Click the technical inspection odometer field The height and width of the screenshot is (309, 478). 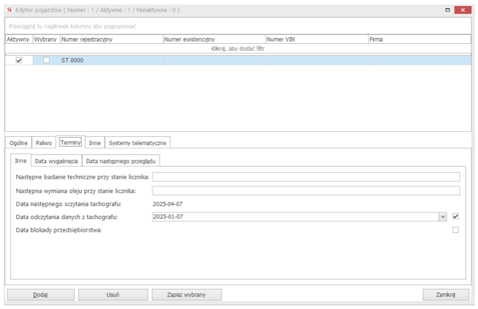tap(306, 176)
